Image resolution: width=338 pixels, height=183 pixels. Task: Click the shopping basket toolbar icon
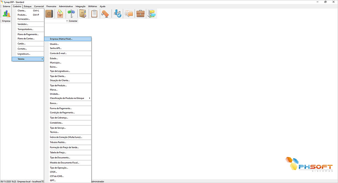(60, 14)
